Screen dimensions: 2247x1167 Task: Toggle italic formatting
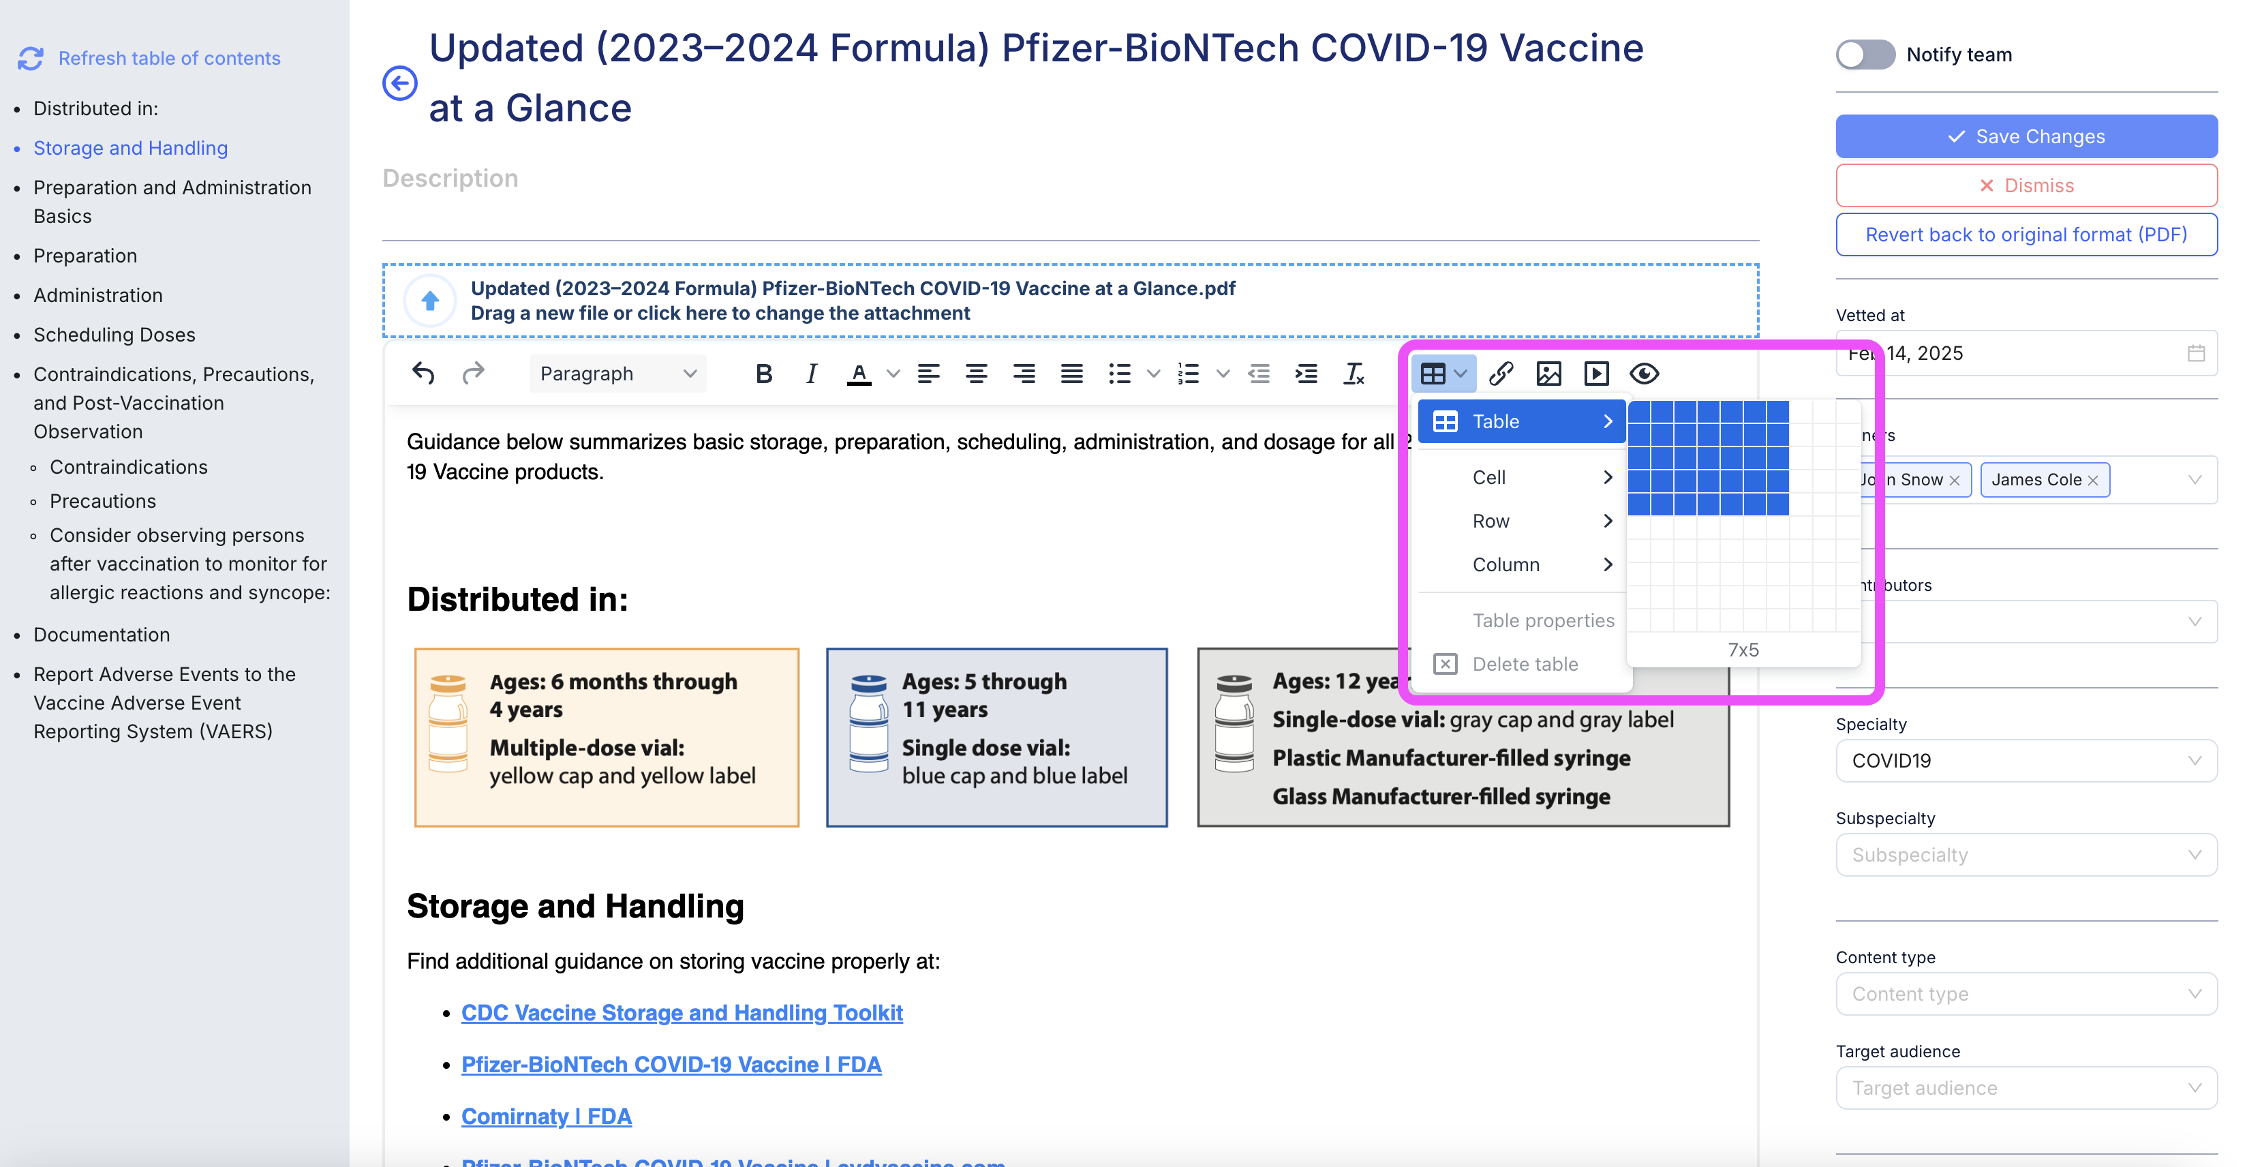811,374
